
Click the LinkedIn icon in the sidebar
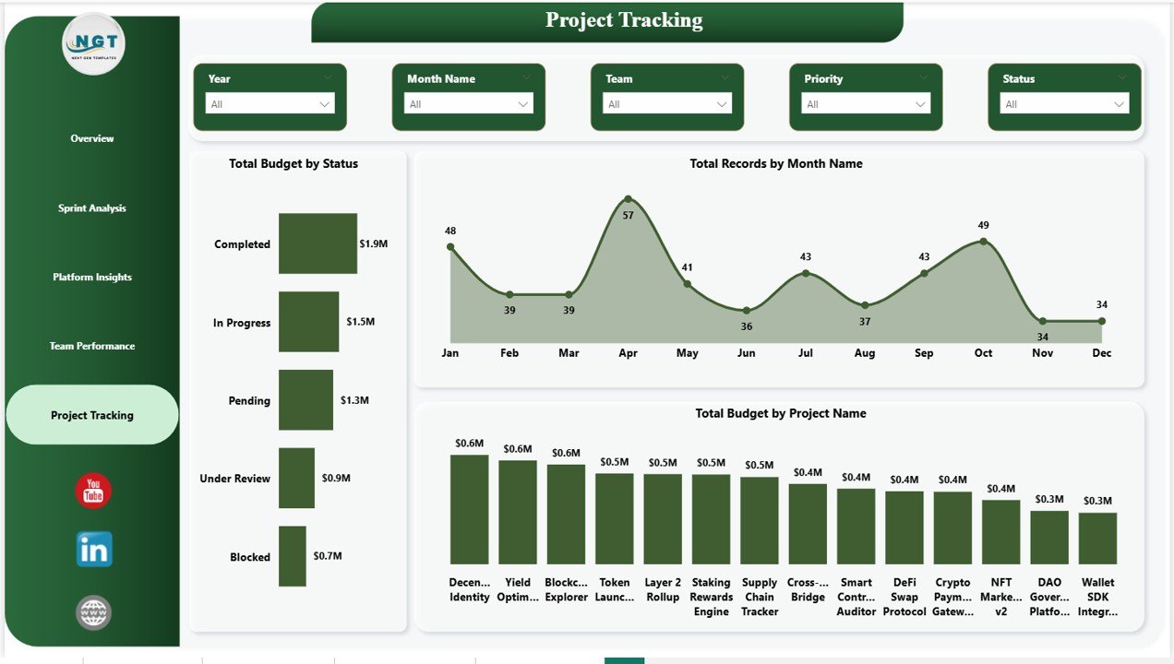pos(92,550)
